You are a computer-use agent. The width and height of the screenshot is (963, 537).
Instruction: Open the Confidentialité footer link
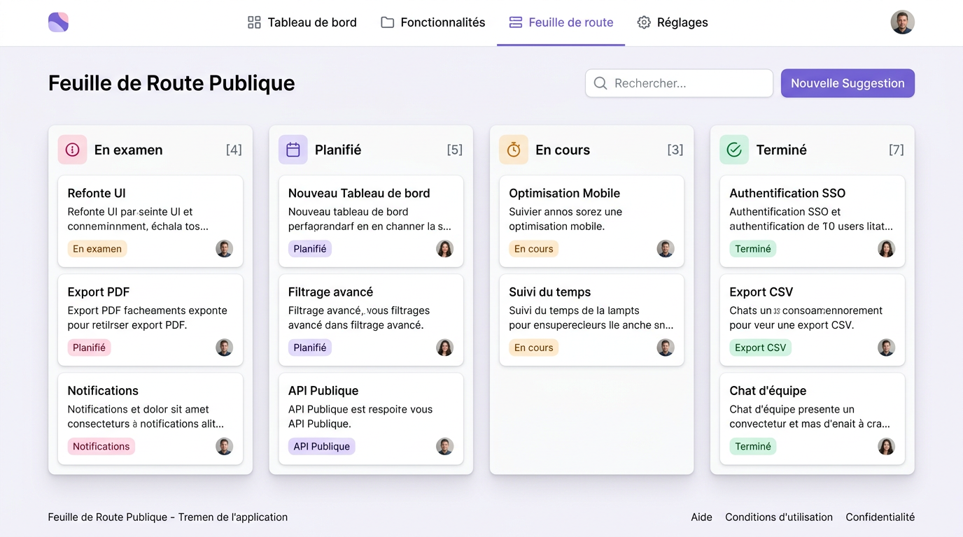point(880,517)
